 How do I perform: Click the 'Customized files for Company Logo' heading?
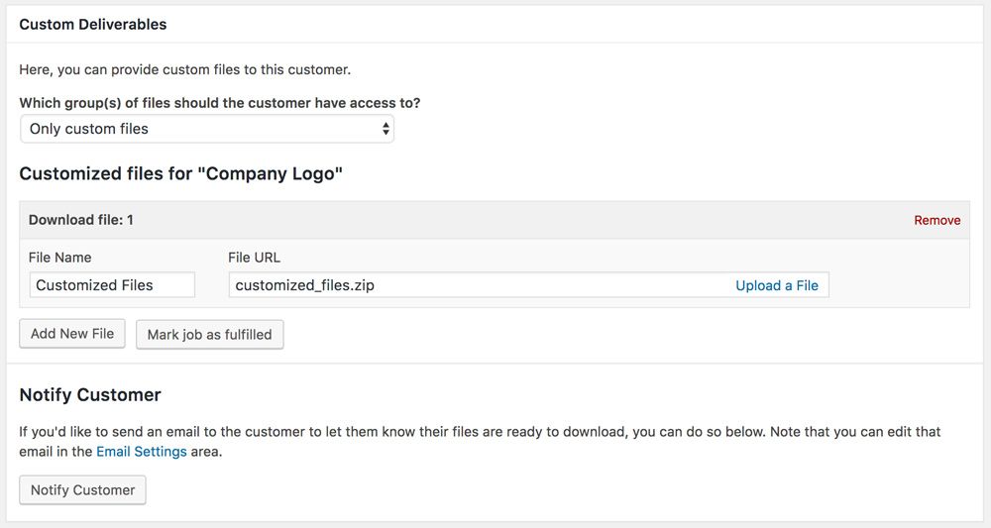pyautogui.click(x=180, y=174)
